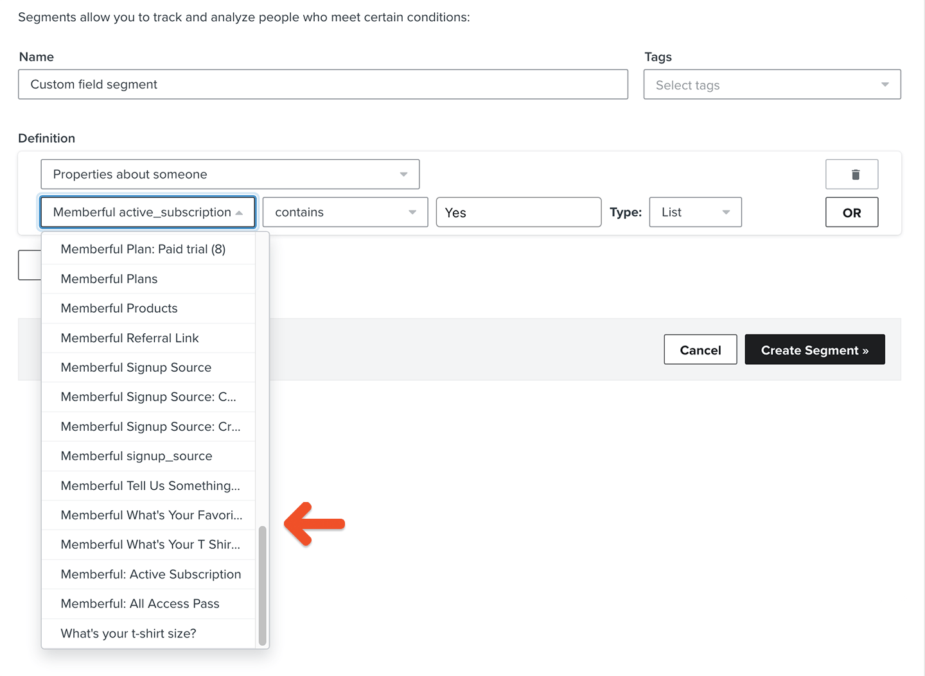
Task: Choose Memberful Signup Source: Cr... option
Action: tap(148, 426)
